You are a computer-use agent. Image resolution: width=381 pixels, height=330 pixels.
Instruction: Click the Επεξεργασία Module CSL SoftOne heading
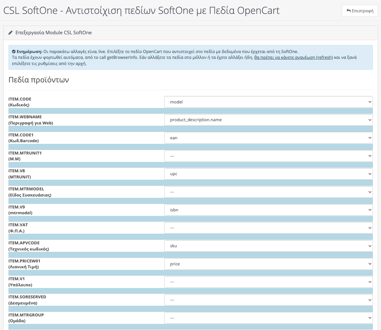53,33
